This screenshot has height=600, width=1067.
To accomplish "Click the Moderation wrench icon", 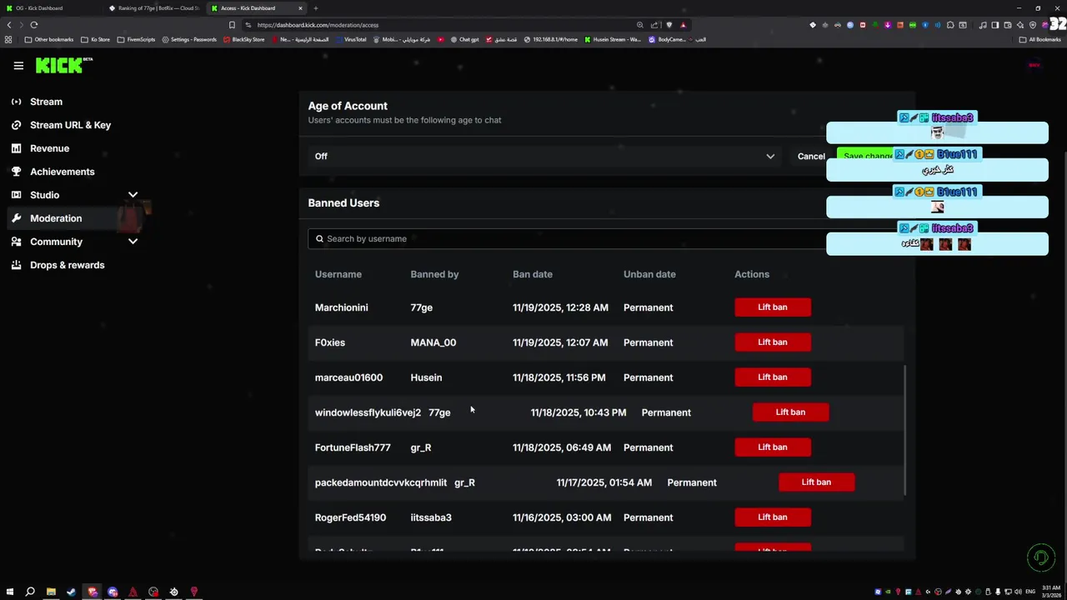I will (x=16, y=218).
